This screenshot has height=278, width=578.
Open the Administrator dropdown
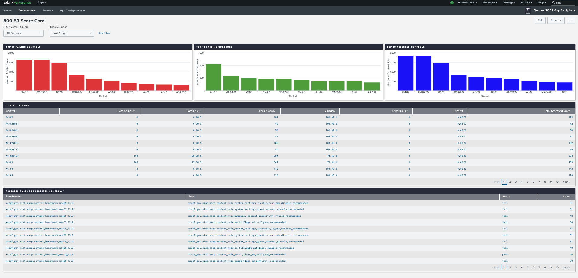click(x=467, y=2)
